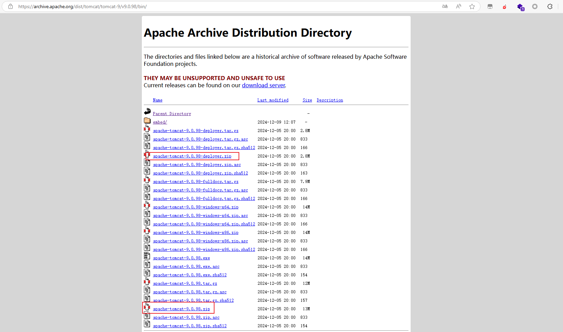The height and width of the screenshot is (332, 563).
Task: Click the embed row date 2024-12-09 12:07
Action: [276, 122]
